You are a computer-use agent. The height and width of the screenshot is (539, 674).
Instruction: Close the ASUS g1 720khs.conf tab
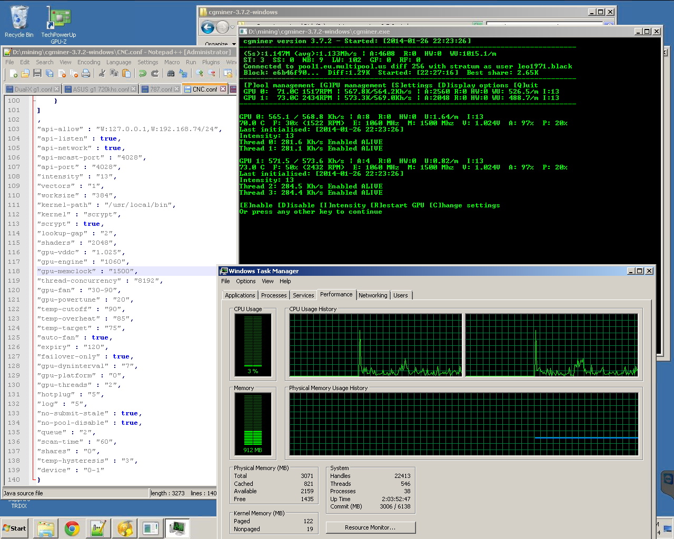pyautogui.click(x=134, y=89)
